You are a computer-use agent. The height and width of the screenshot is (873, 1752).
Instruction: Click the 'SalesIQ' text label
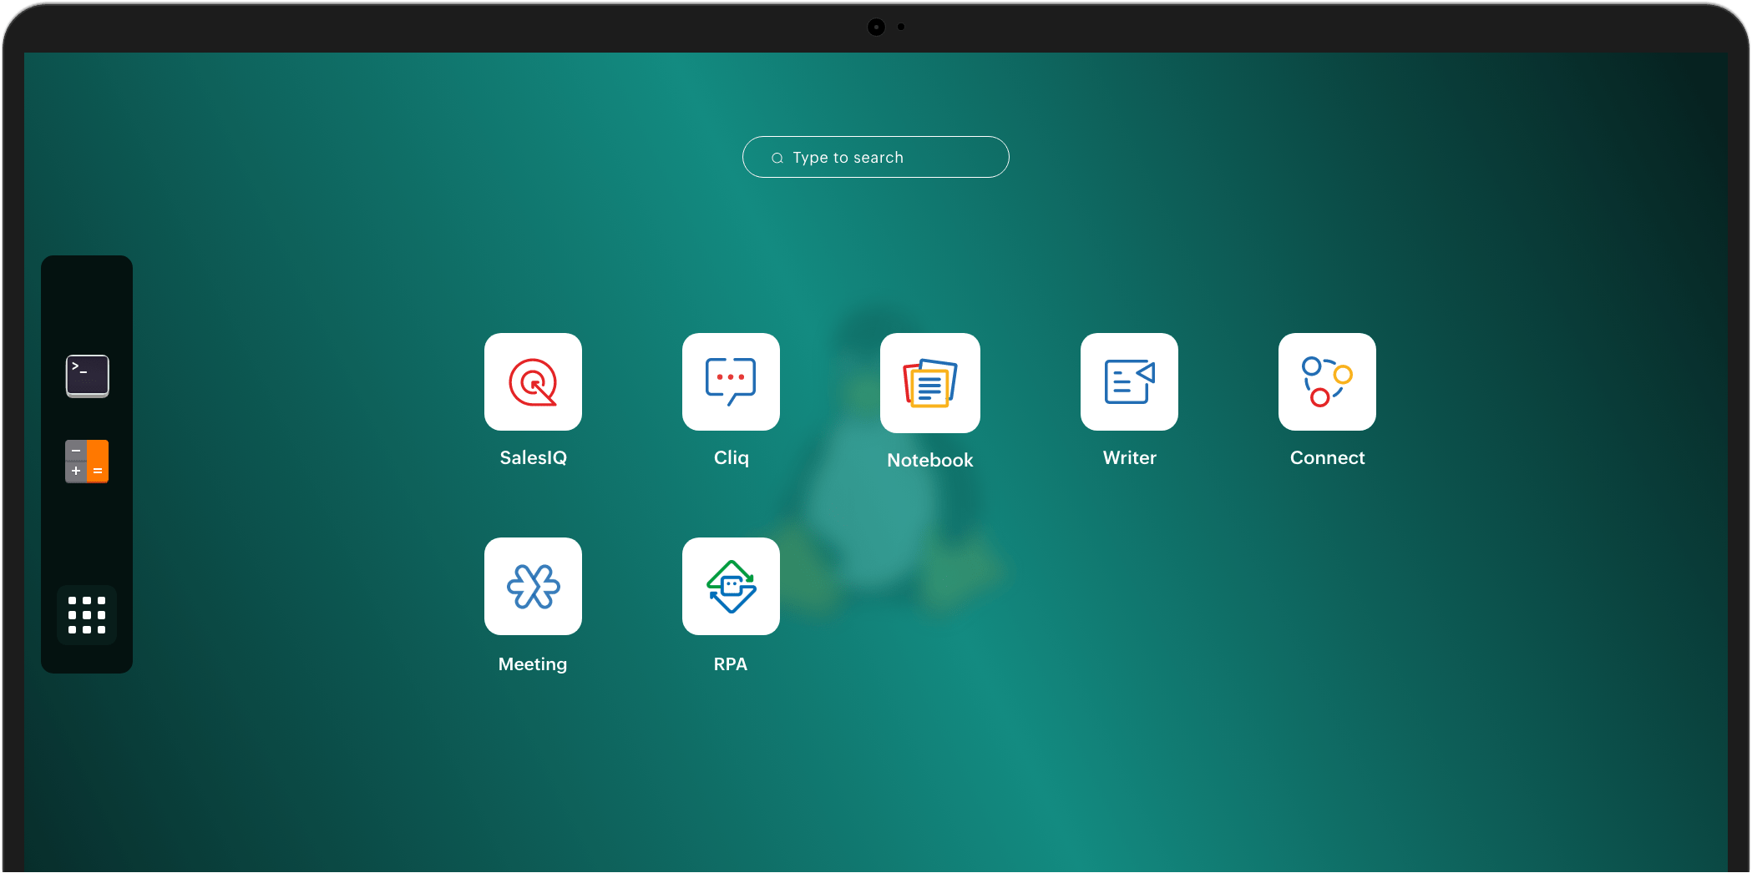coord(533,457)
